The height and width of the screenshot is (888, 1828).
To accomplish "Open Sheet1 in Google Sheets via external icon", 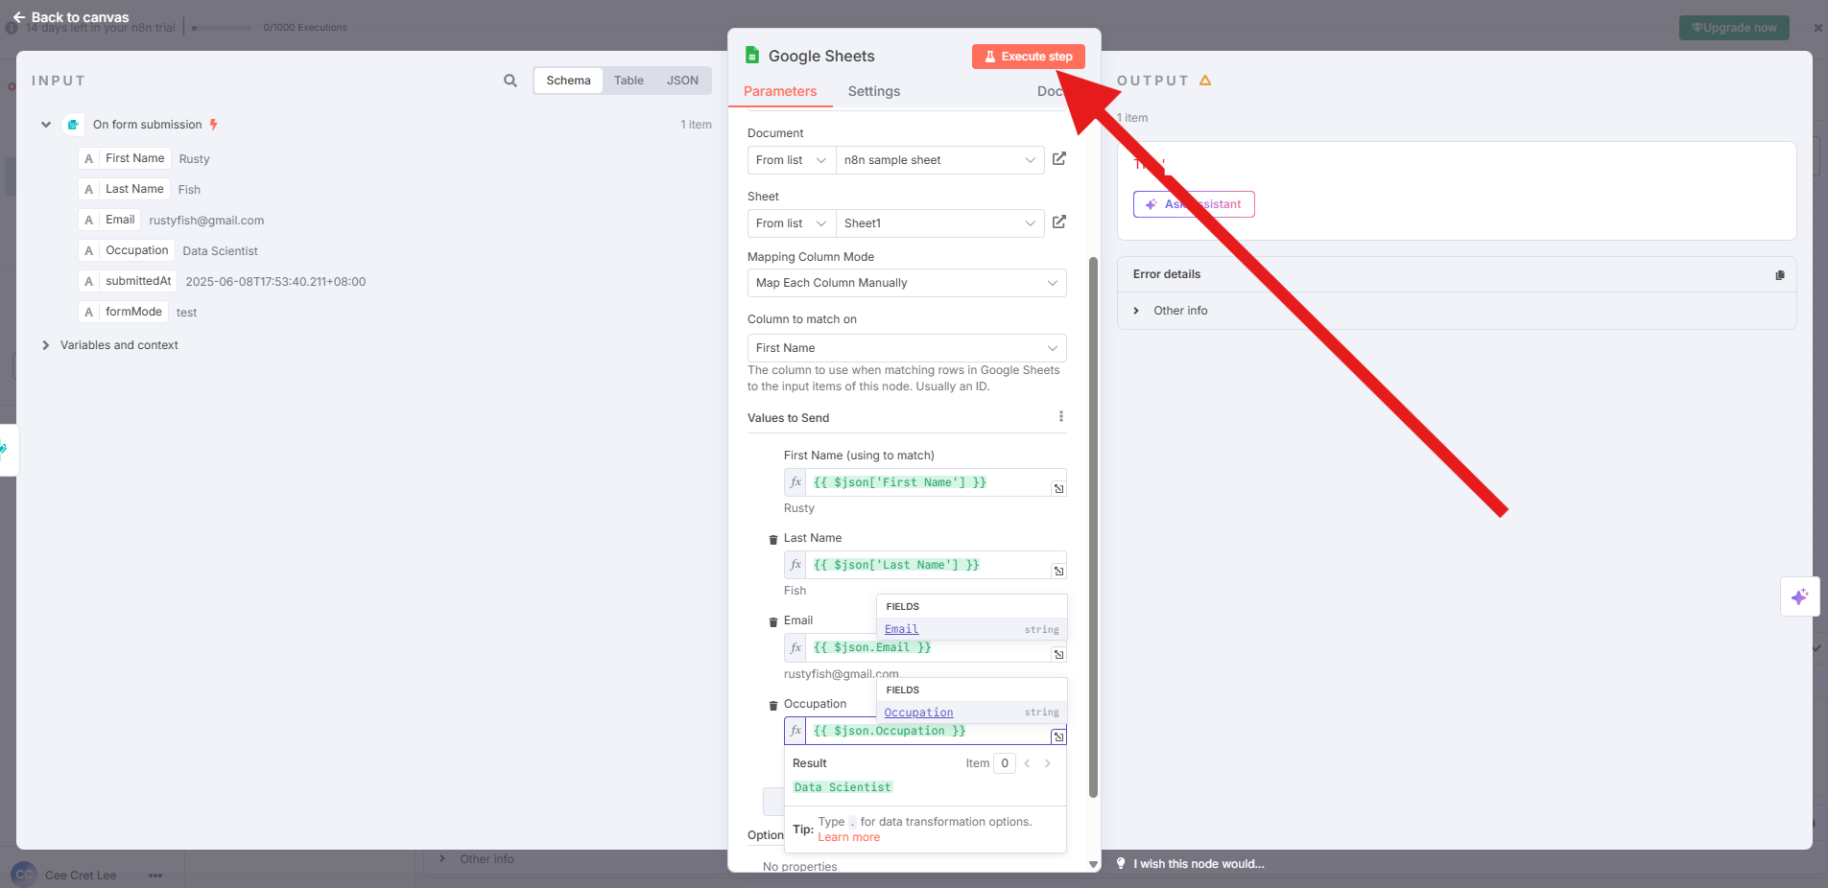I will click(x=1059, y=222).
